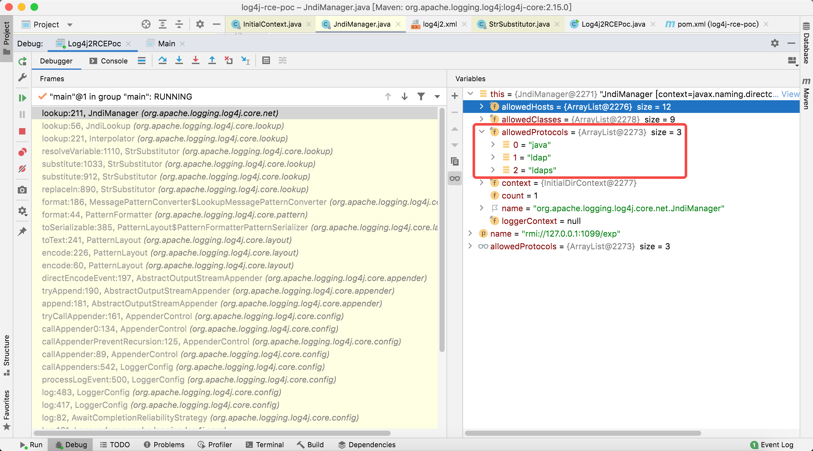The height and width of the screenshot is (451, 813).
Task: Click Variables horizontal scrollbar
Action: [x=583, y=433]
